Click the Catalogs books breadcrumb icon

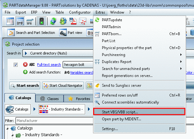pos(10,109)
